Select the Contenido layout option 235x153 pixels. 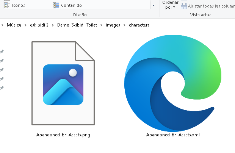point(67,5)
